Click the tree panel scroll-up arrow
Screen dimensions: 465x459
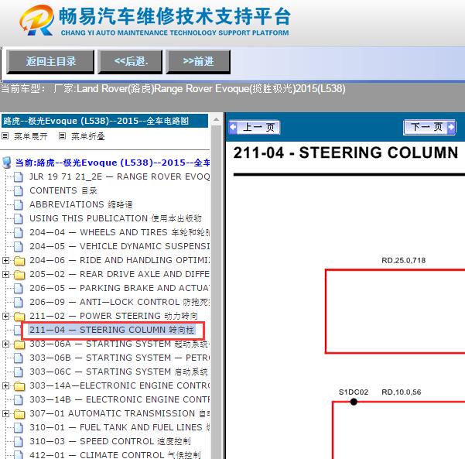point(216,120)
